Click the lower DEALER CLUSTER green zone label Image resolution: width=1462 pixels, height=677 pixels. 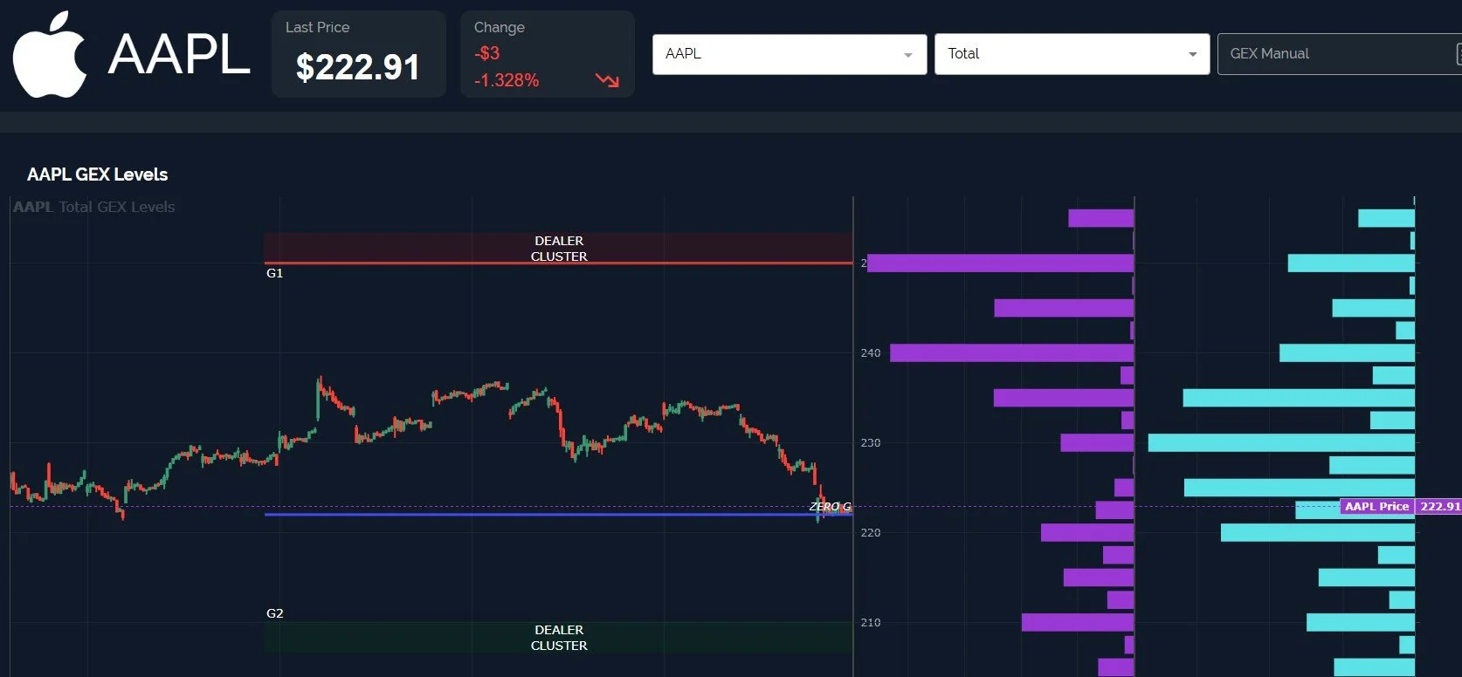[559, 638]
